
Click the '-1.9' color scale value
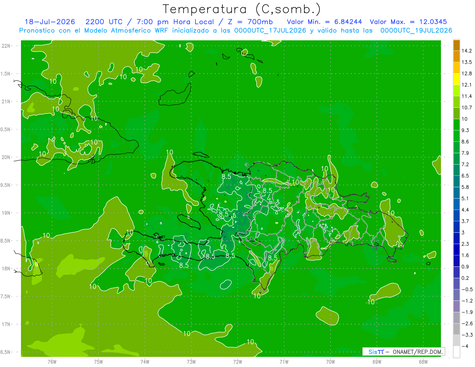467,312
